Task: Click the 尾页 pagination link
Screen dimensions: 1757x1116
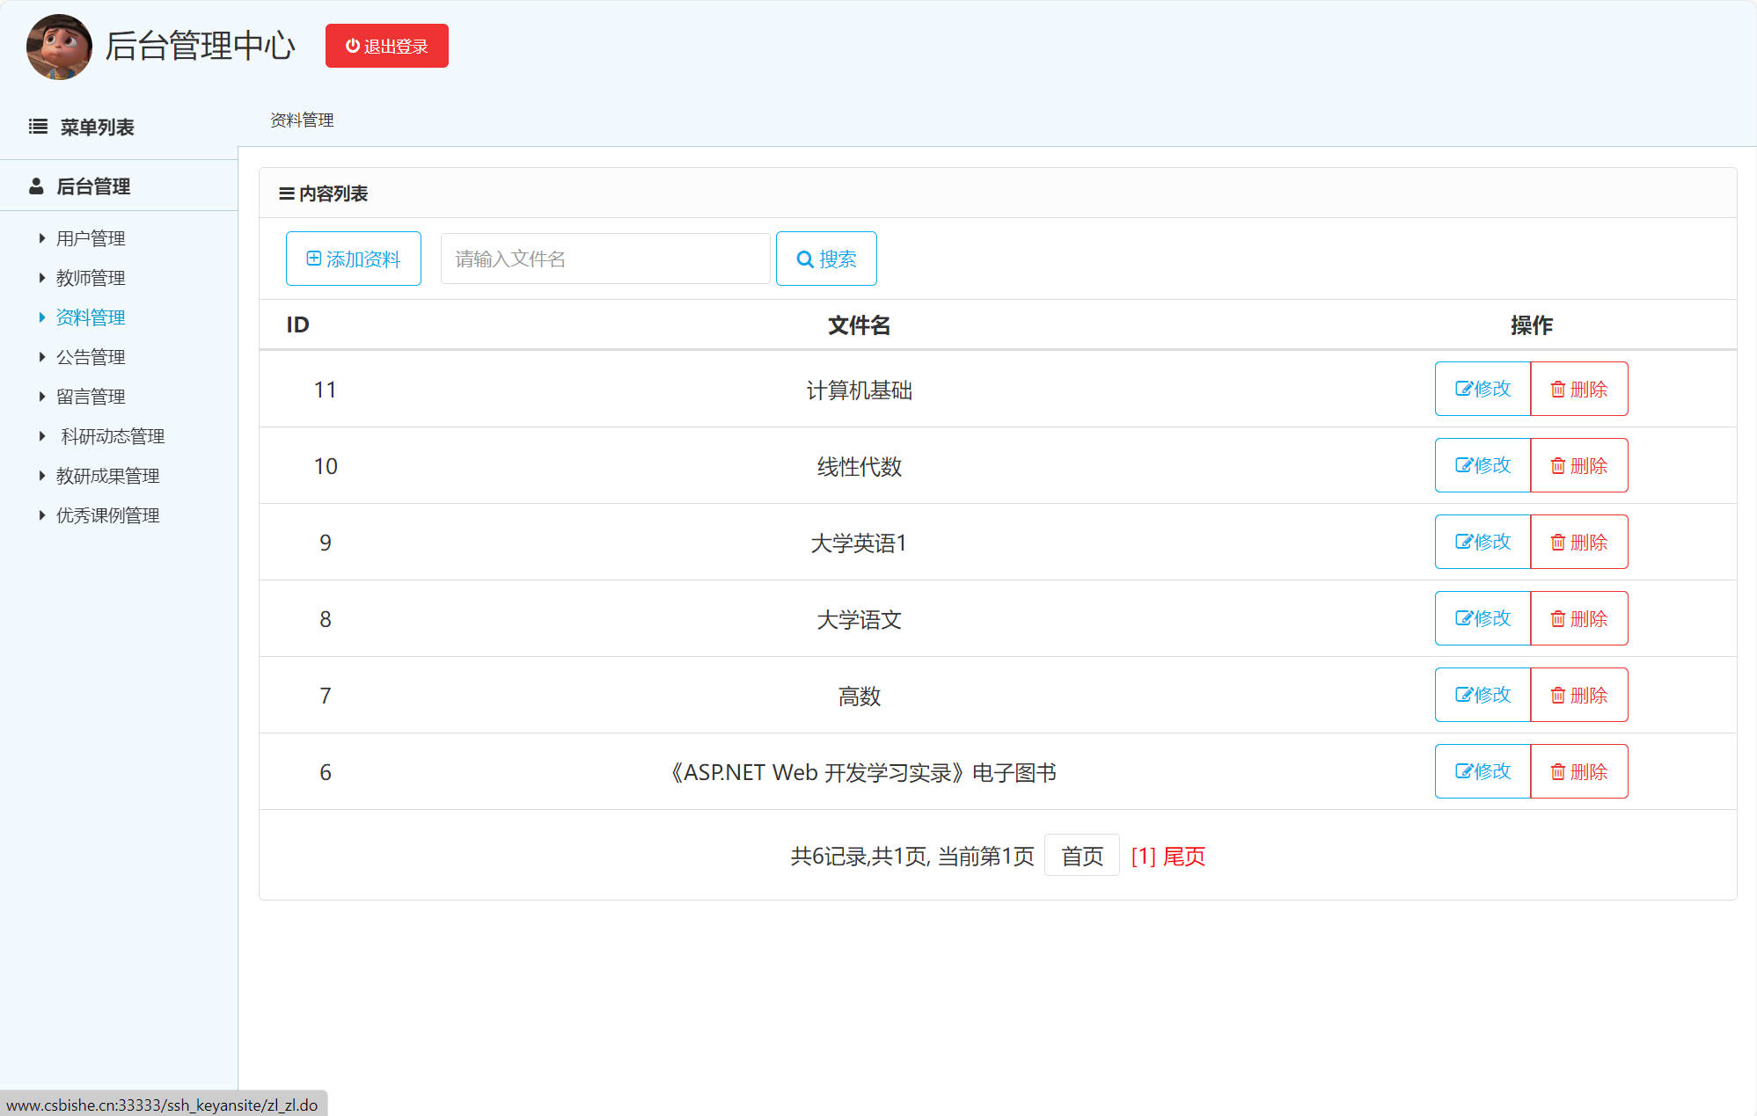Action: pyautogui.click(x=1183, y=856)
